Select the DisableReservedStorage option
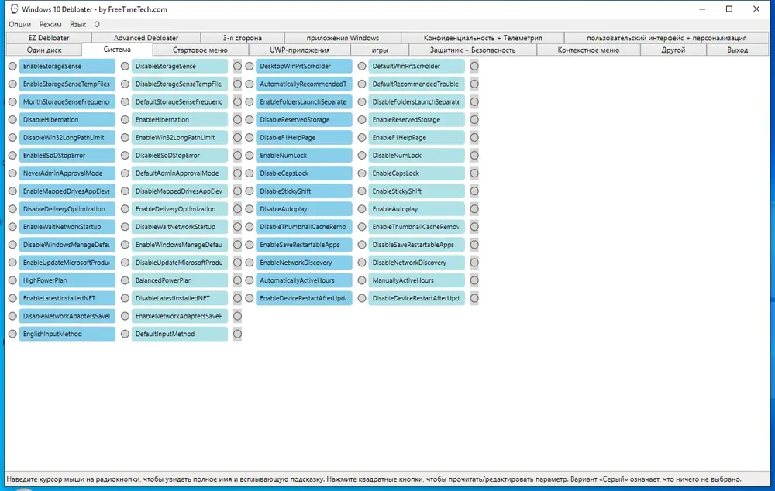This screenshot has height=491, width=775. tap(250, 119)
